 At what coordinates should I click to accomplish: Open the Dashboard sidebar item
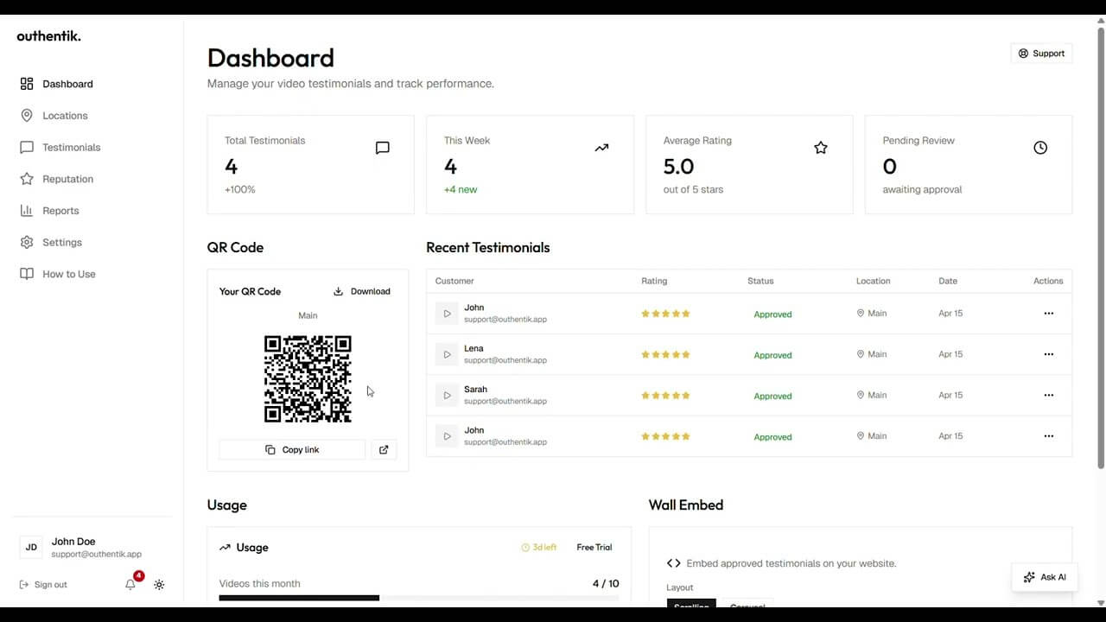(x=56, y=84)
